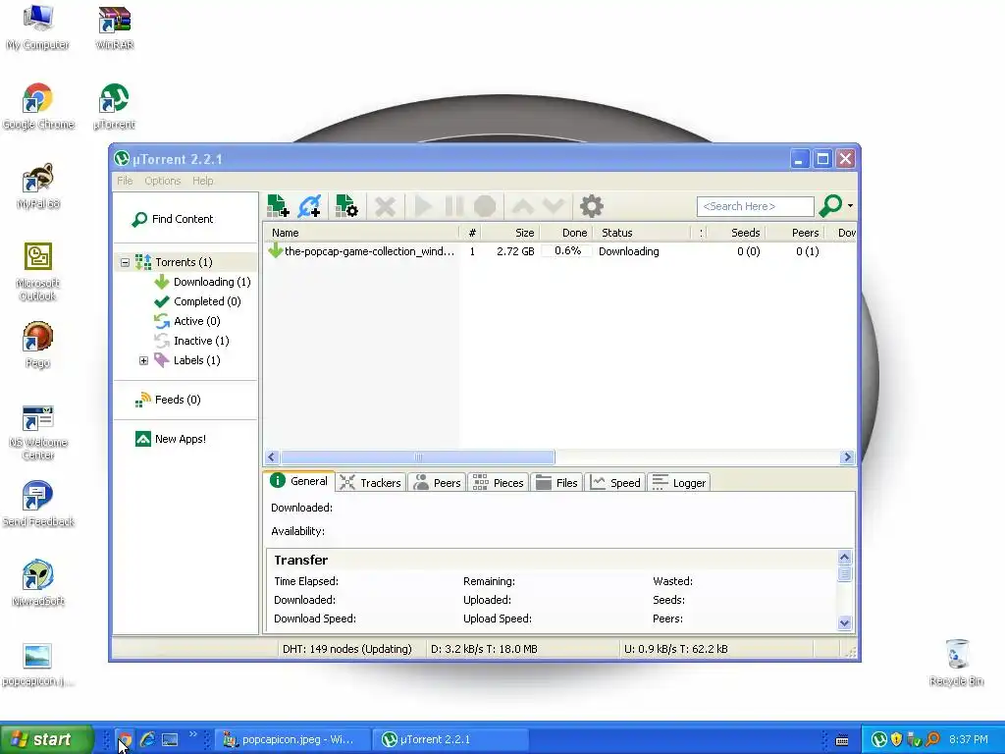Click the 0.6% progress bar cell

point(567,250)
